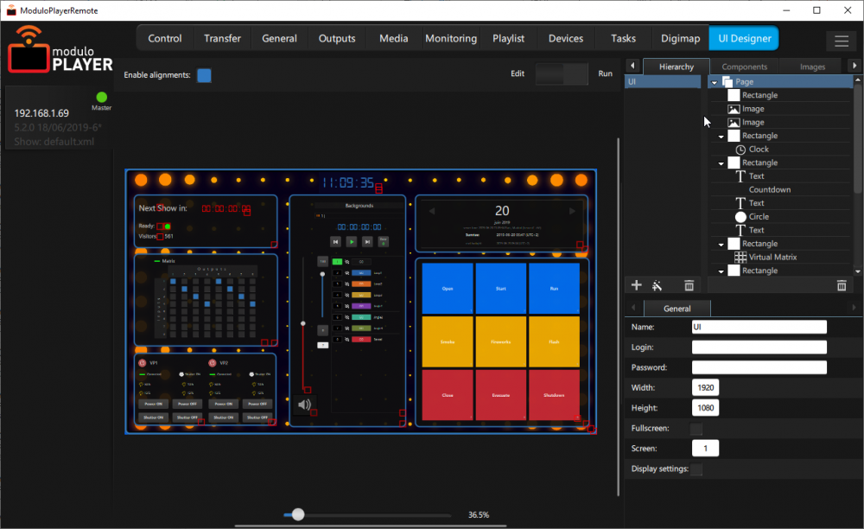Add a new component with the plus icon
Image resolution: width=864 pixels, height=529 pixels.
coord(636,284)
